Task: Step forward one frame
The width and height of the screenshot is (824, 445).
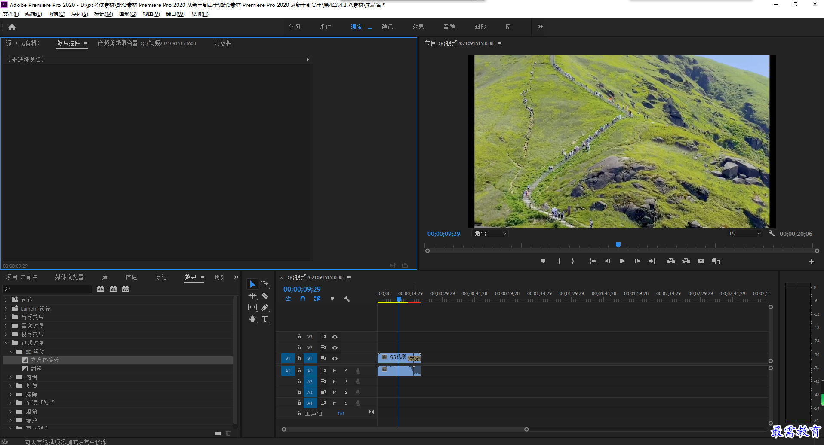Action: (637, 261)
